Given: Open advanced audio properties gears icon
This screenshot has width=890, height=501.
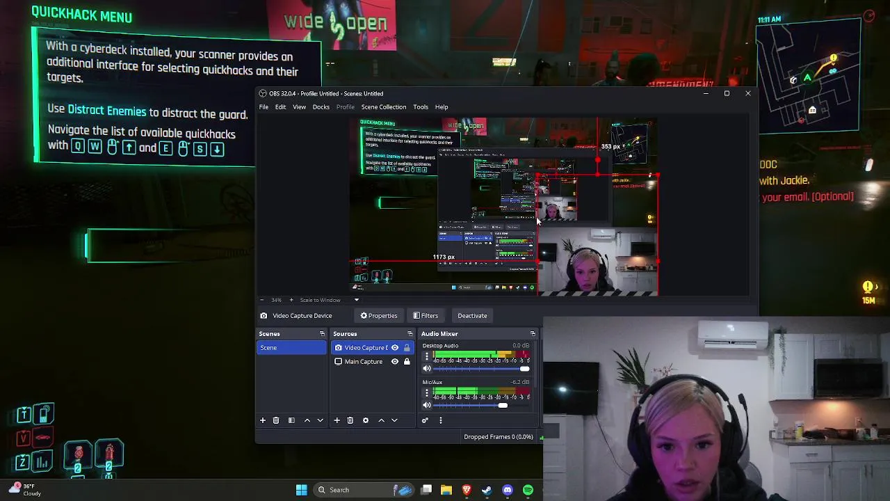Looking at the screenshot, I should [x=425, y=420].
